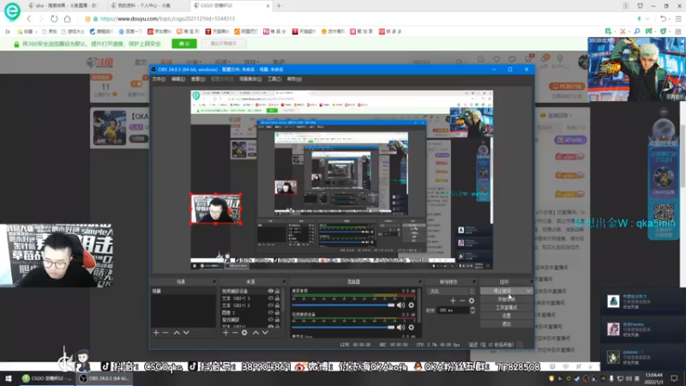Open the browser hamburger menu
The width and height of the screenshot is (686, 386).
[x=678, y=19]
